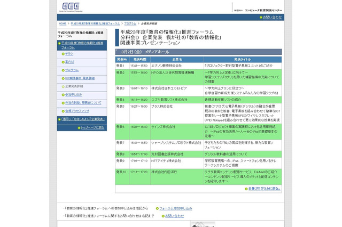Click the bullet icon beside フォーラム参加申し込み
This screenshot has width=342, height=227.
coord(157,209)
